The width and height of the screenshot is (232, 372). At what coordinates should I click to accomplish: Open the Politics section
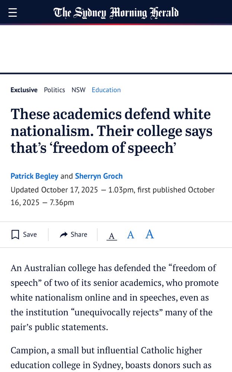click(x=54, y=90)
